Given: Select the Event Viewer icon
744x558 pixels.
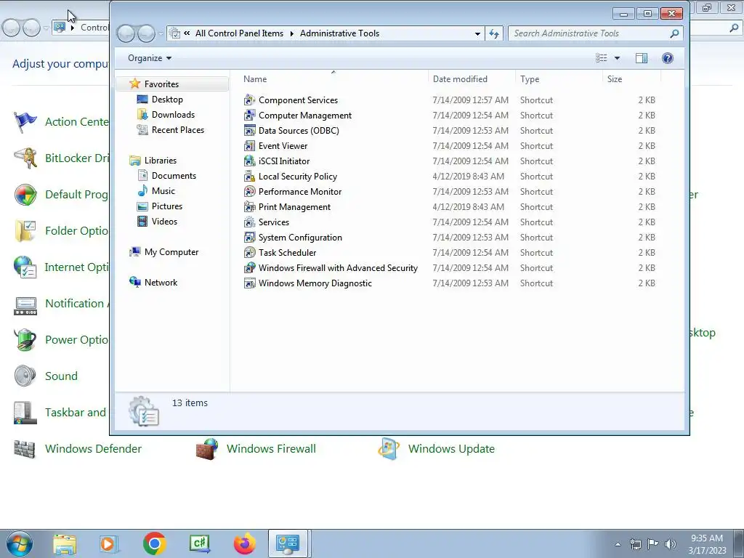Looking at the screenshot, I should pos(250,145).
